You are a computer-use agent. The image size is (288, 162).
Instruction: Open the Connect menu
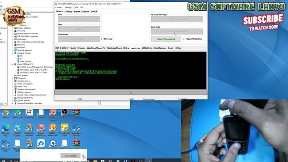tap(59, 7)
